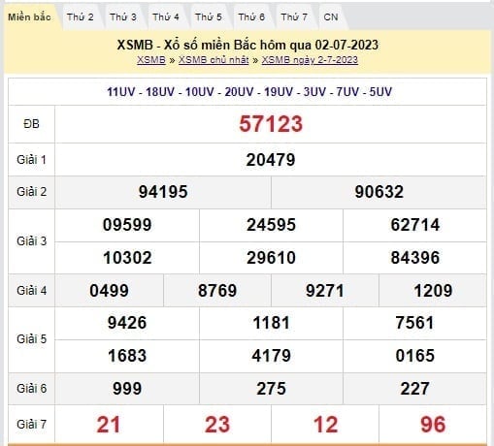Click Giải 5 number 7561
Image resolution: width=494 pixels, height=446 pixels.
coord(415,323)
